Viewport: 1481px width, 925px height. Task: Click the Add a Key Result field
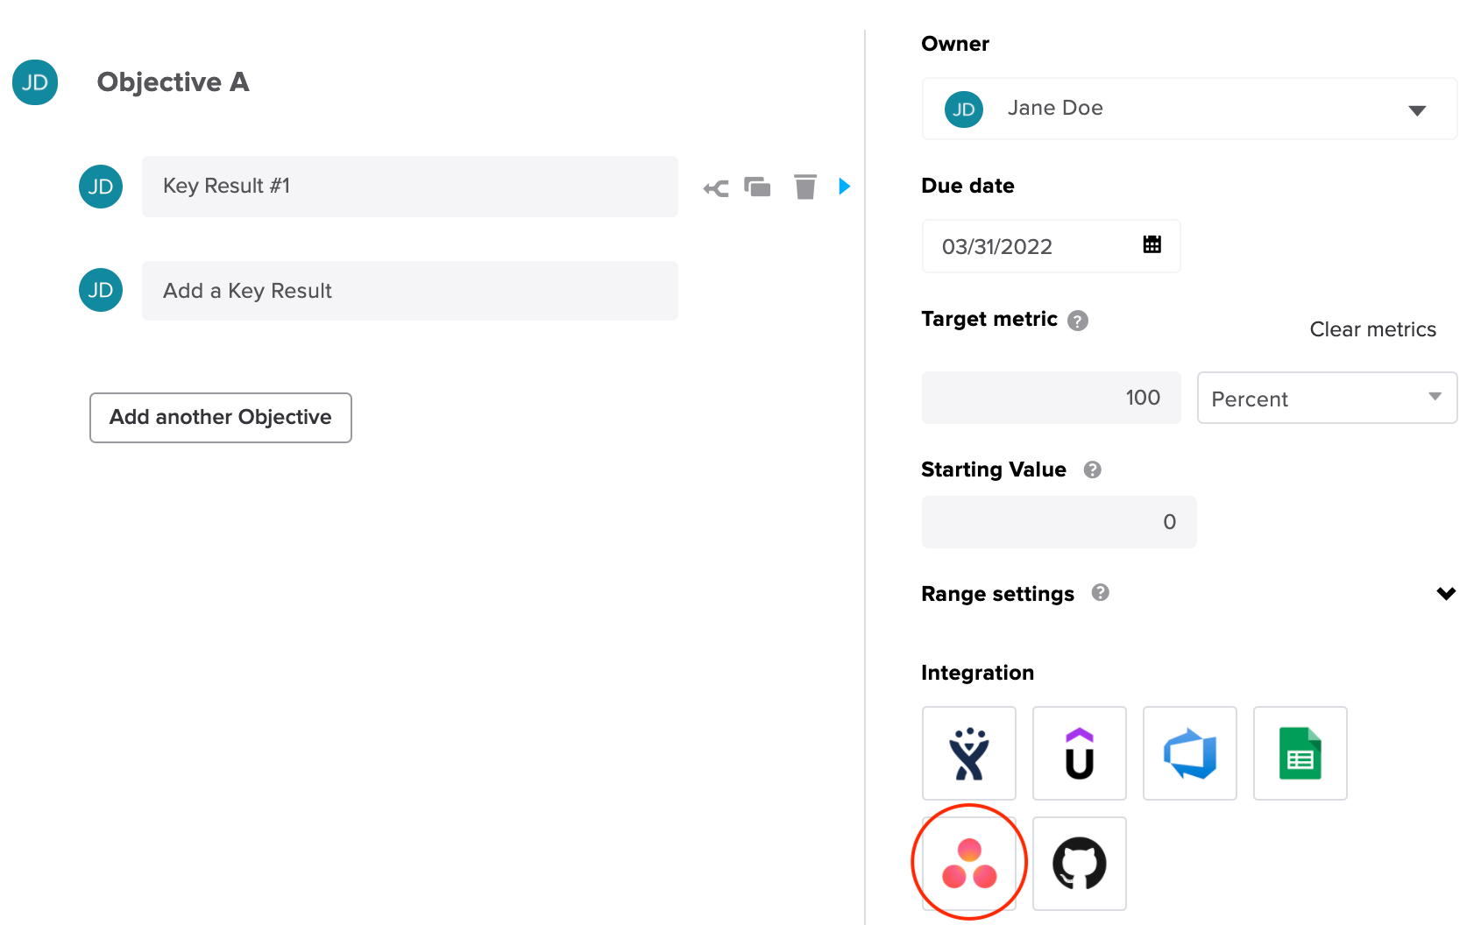410,291
